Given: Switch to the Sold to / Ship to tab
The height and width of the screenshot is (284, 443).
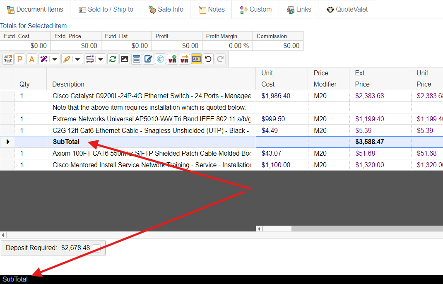Looking at the screenshot, I should coord(106,10).
